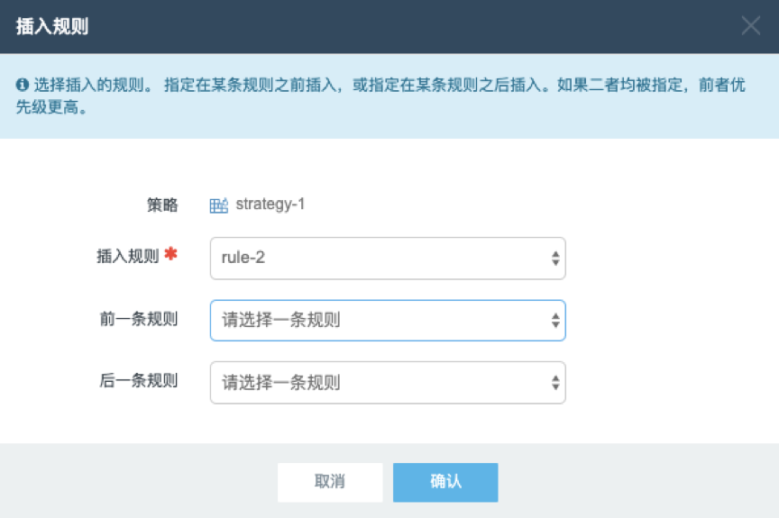Click the 插入规则 dialog title
This screenshot has height=518, width=779.
point(52,26)
